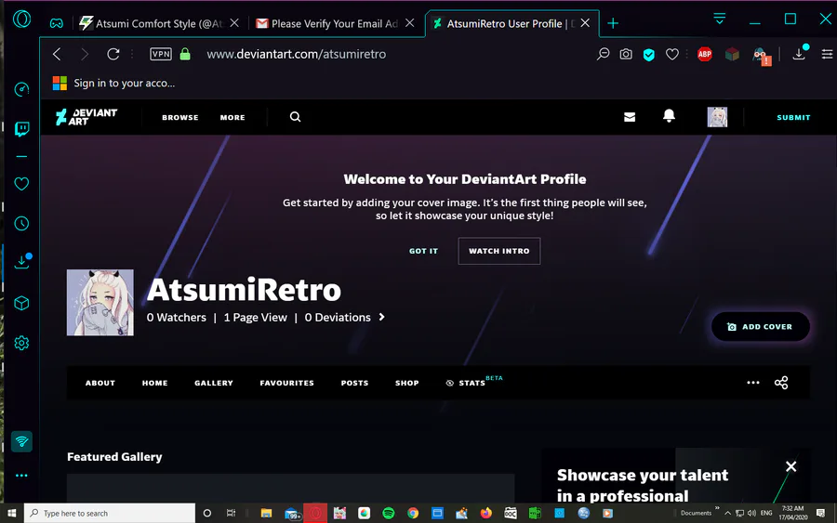Click the green padlock security icon

point(185,54)
